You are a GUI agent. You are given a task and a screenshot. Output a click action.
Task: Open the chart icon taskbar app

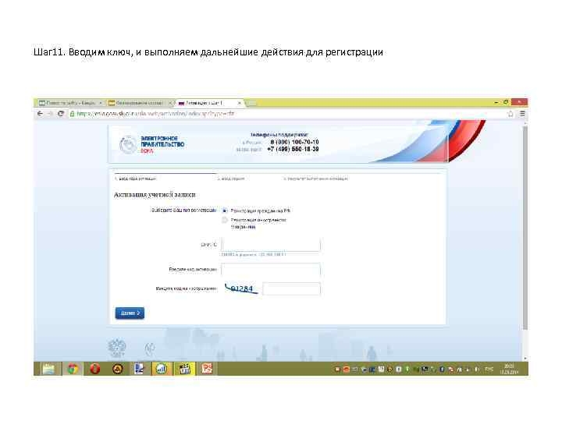(162, 369)
